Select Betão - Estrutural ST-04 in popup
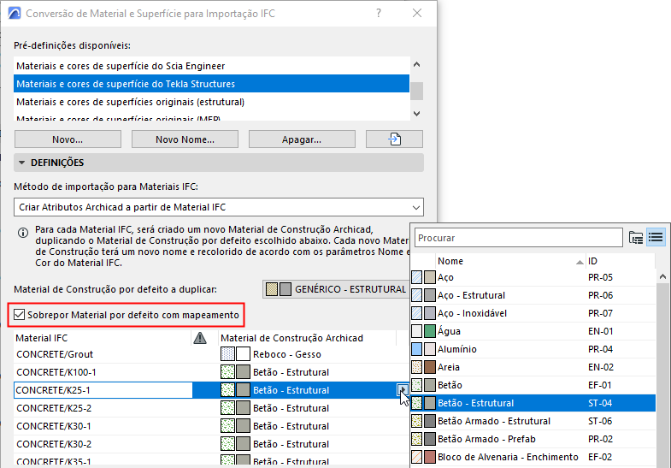Screen dimensions: 671x468 pyautogui.click(x=533, y=403)
